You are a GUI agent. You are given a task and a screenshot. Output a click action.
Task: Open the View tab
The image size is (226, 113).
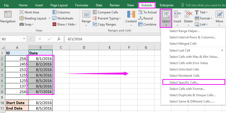point(131,5)
